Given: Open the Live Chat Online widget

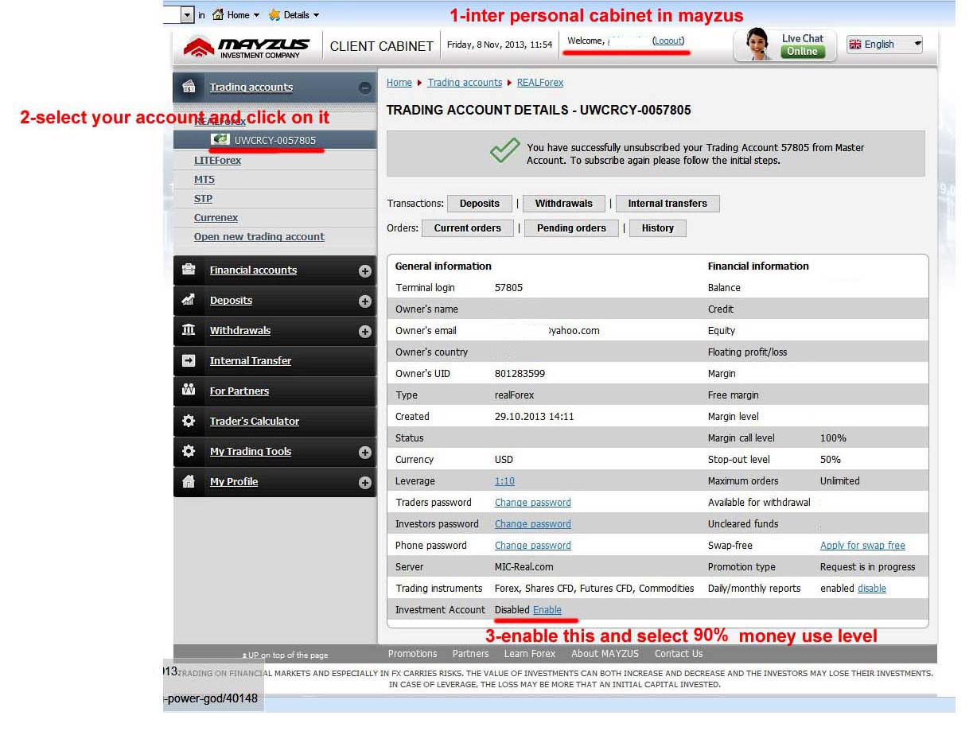Looking at the screenshot, I should (x=785, y=45).
